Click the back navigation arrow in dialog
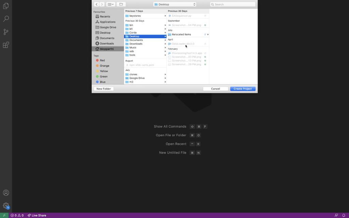The width and height of the screenshot is (349, 218). click(96, 4)
